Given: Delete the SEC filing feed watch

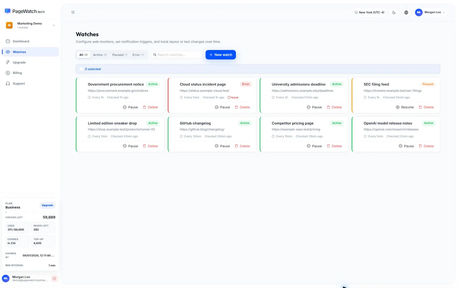Looking at the screenshot, I should [x=426, y=107].
